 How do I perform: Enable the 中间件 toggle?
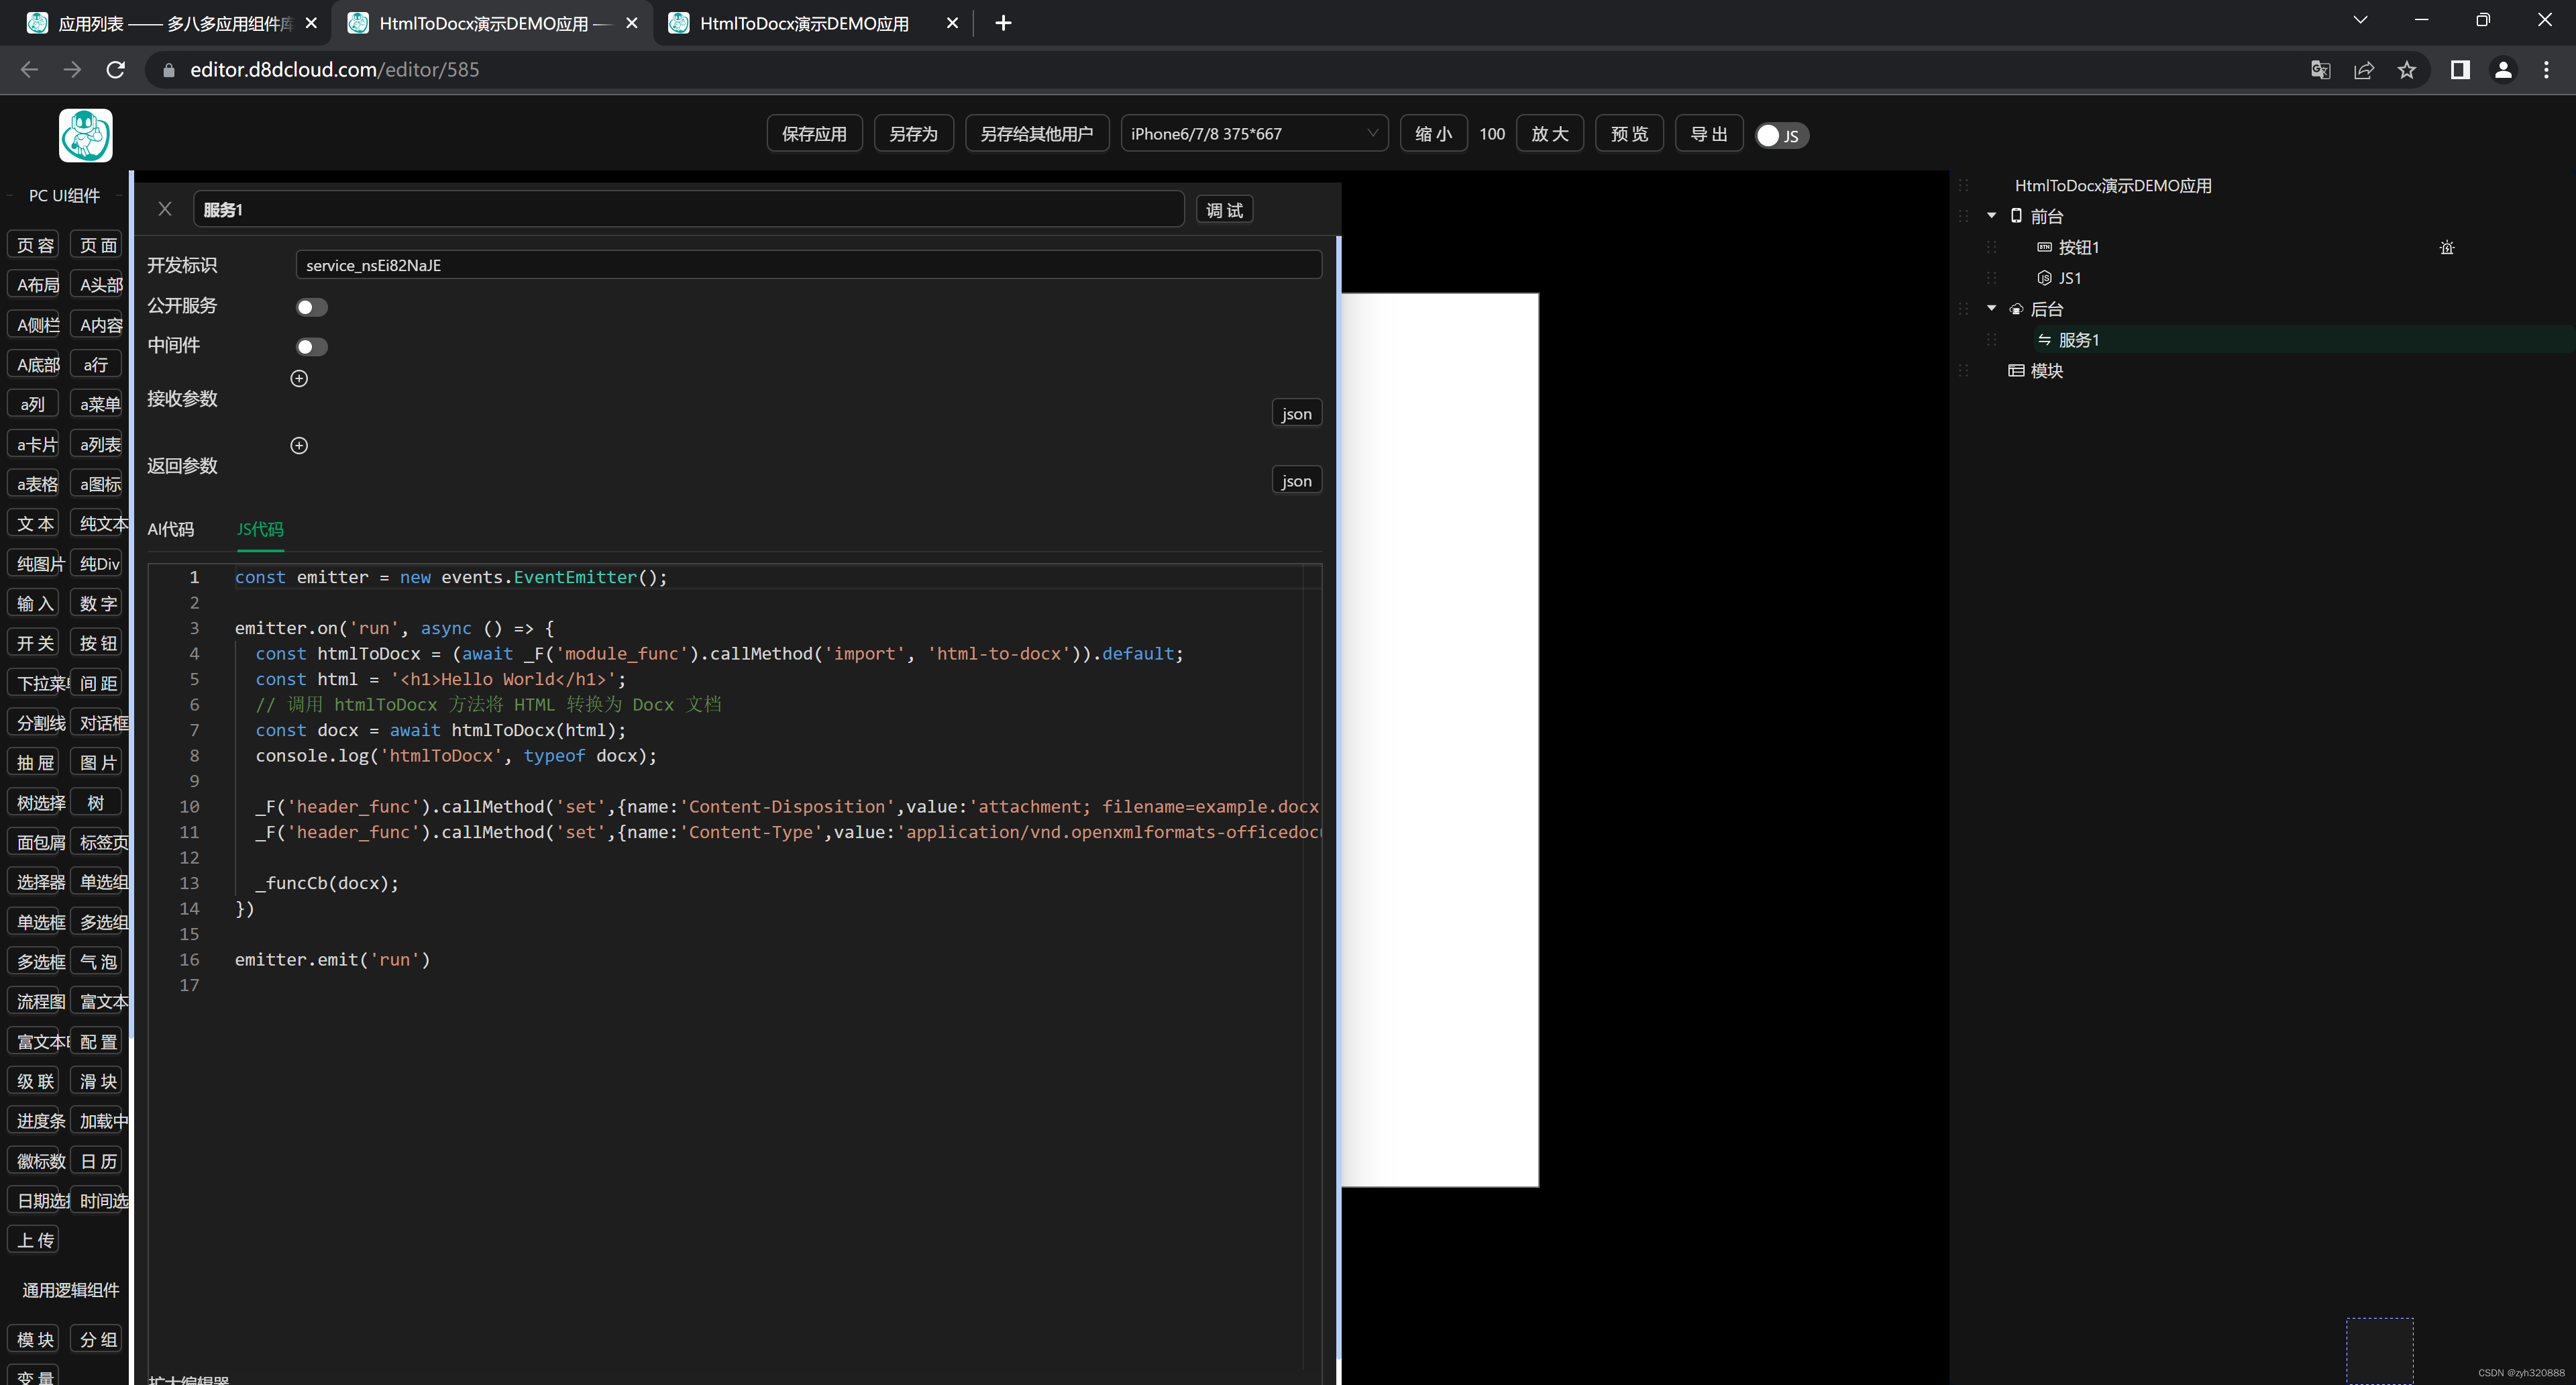pos(311,346)
